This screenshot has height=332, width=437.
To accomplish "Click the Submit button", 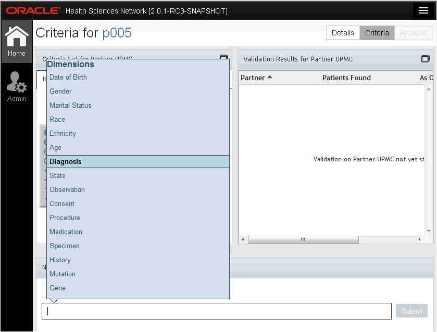I will click(x=411, y=311).
